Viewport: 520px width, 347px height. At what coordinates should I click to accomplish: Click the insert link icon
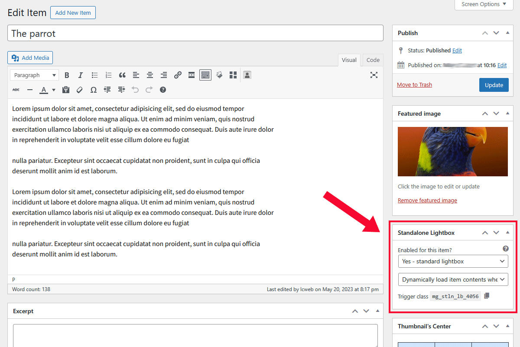pyautogui.click(x=178, y=75)
